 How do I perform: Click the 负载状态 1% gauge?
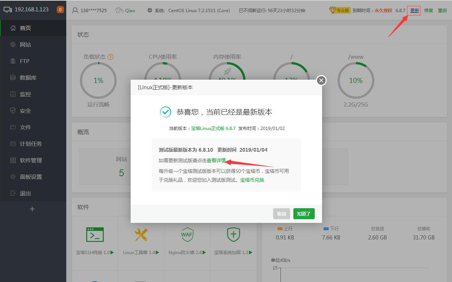point(98,80)
